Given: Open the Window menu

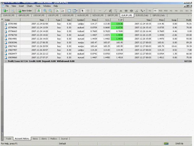Looking at the screenshot, I should (47, 6).
